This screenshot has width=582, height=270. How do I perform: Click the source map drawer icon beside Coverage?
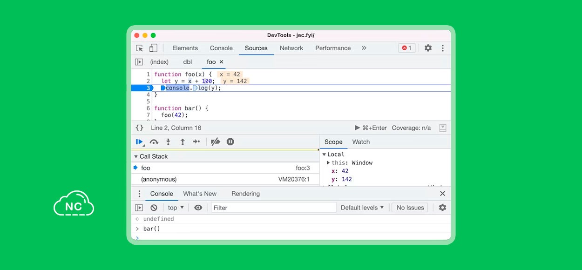(x=443, y=128)
